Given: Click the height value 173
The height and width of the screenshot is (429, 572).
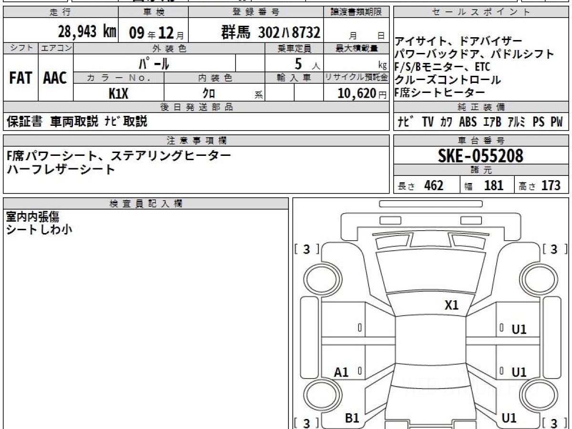Looking at the screenshot, I should (551, 185).
